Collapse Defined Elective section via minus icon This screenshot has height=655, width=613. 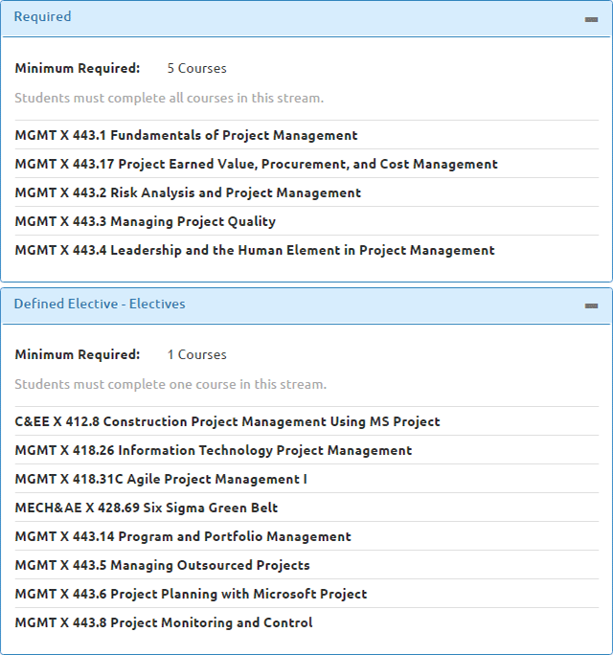(x=591, y=305)
